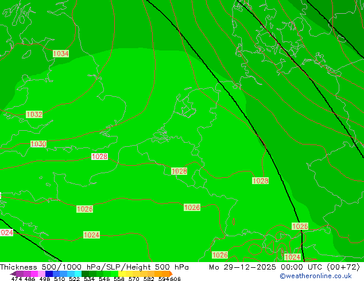Click the forecast date 'Mo 29-12-2025'
Screen dimensions: 364x281
[x=242, y=267]
